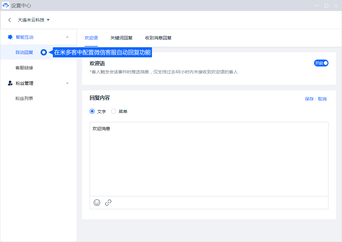Click the 粉丝管理 user icon
This screenshot has height=242, width=342.
[x=10, y=83]
